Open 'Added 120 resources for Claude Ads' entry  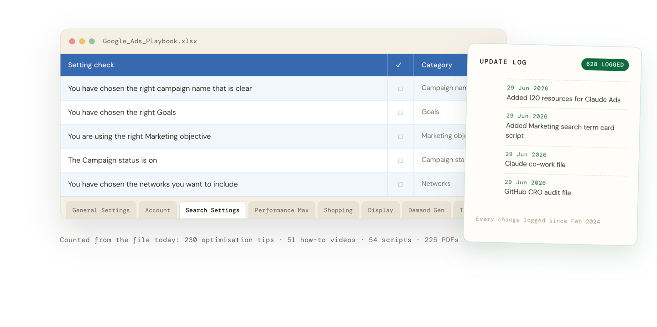click(563, 99)
